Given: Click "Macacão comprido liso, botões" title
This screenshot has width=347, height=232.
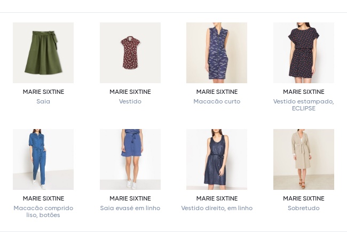Looking at the screenshot, I should click(x=43, y=211).
